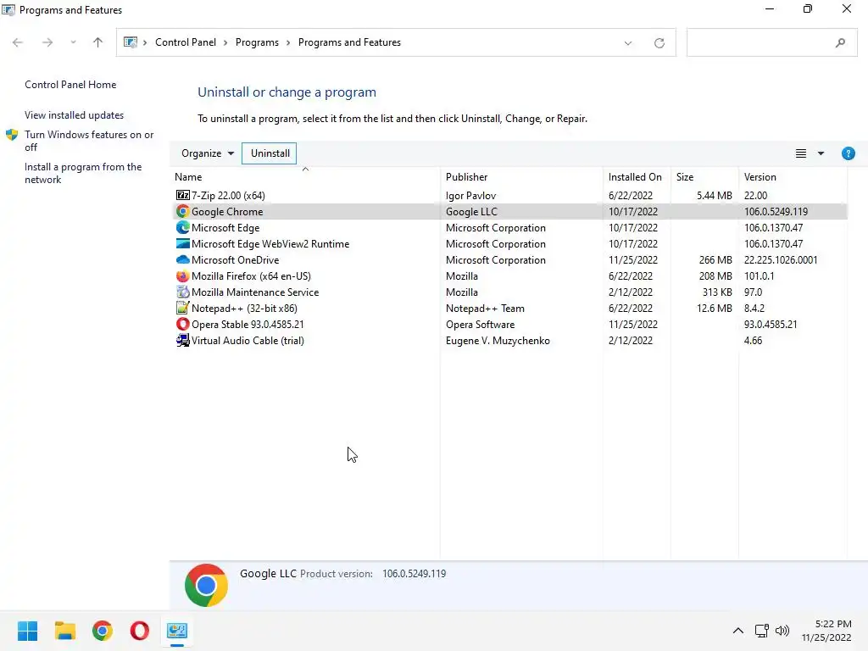
Task: Open the Help question mark icon
Action: (848, 153)
